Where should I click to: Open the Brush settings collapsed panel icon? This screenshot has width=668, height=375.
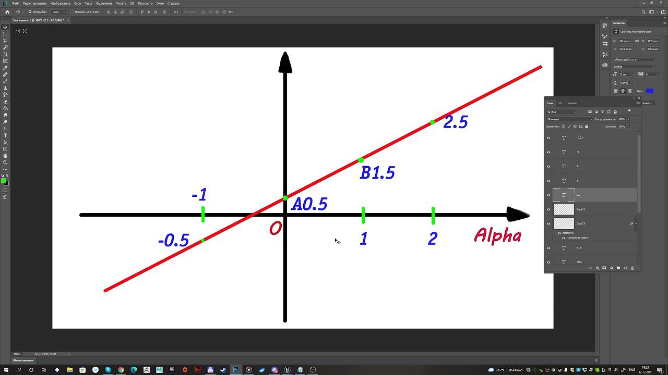click(x=605, y=36)
